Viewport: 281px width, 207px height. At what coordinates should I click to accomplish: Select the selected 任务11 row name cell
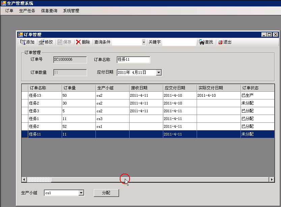pyautogui.click(x=45, y=134)
